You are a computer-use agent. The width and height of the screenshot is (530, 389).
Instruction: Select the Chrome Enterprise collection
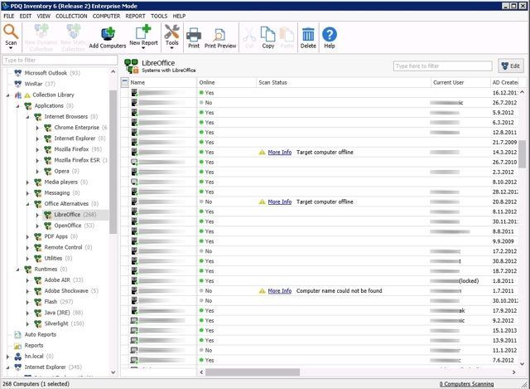click(x=76, y=127)
